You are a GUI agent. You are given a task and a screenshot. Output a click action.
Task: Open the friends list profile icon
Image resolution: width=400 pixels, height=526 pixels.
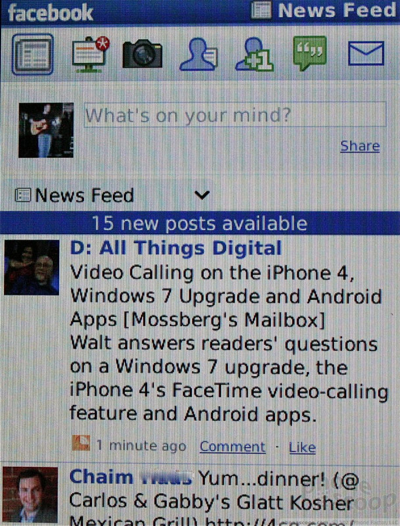point(199,55)
